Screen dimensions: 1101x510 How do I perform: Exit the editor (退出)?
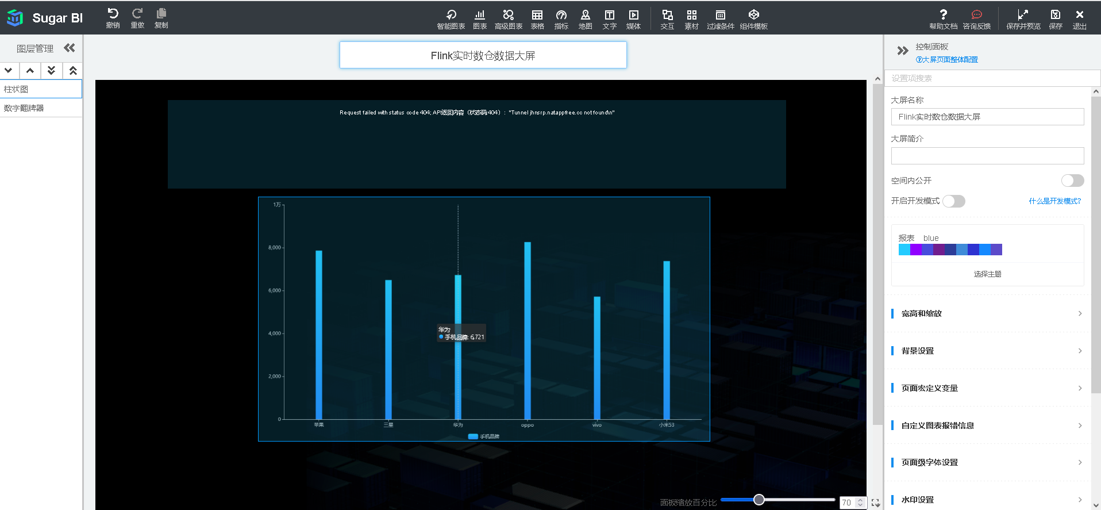(1080, 19)
